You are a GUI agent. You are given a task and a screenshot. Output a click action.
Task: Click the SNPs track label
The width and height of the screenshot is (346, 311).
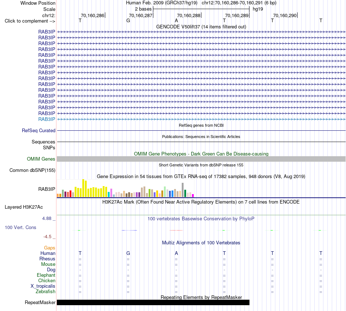tap(49, 147)
